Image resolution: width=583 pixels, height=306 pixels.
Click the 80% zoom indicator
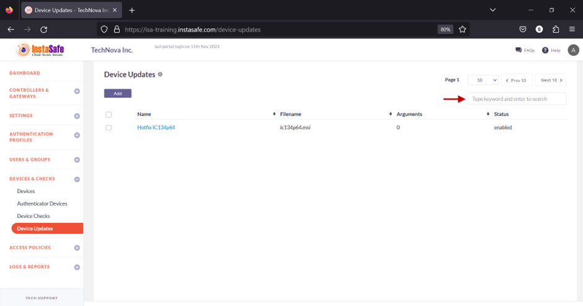click(445, 29)
